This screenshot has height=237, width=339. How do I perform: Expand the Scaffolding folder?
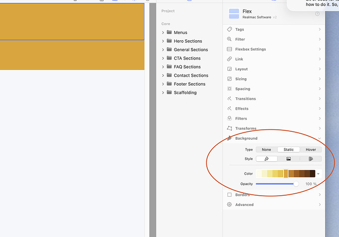pos(163,92)
